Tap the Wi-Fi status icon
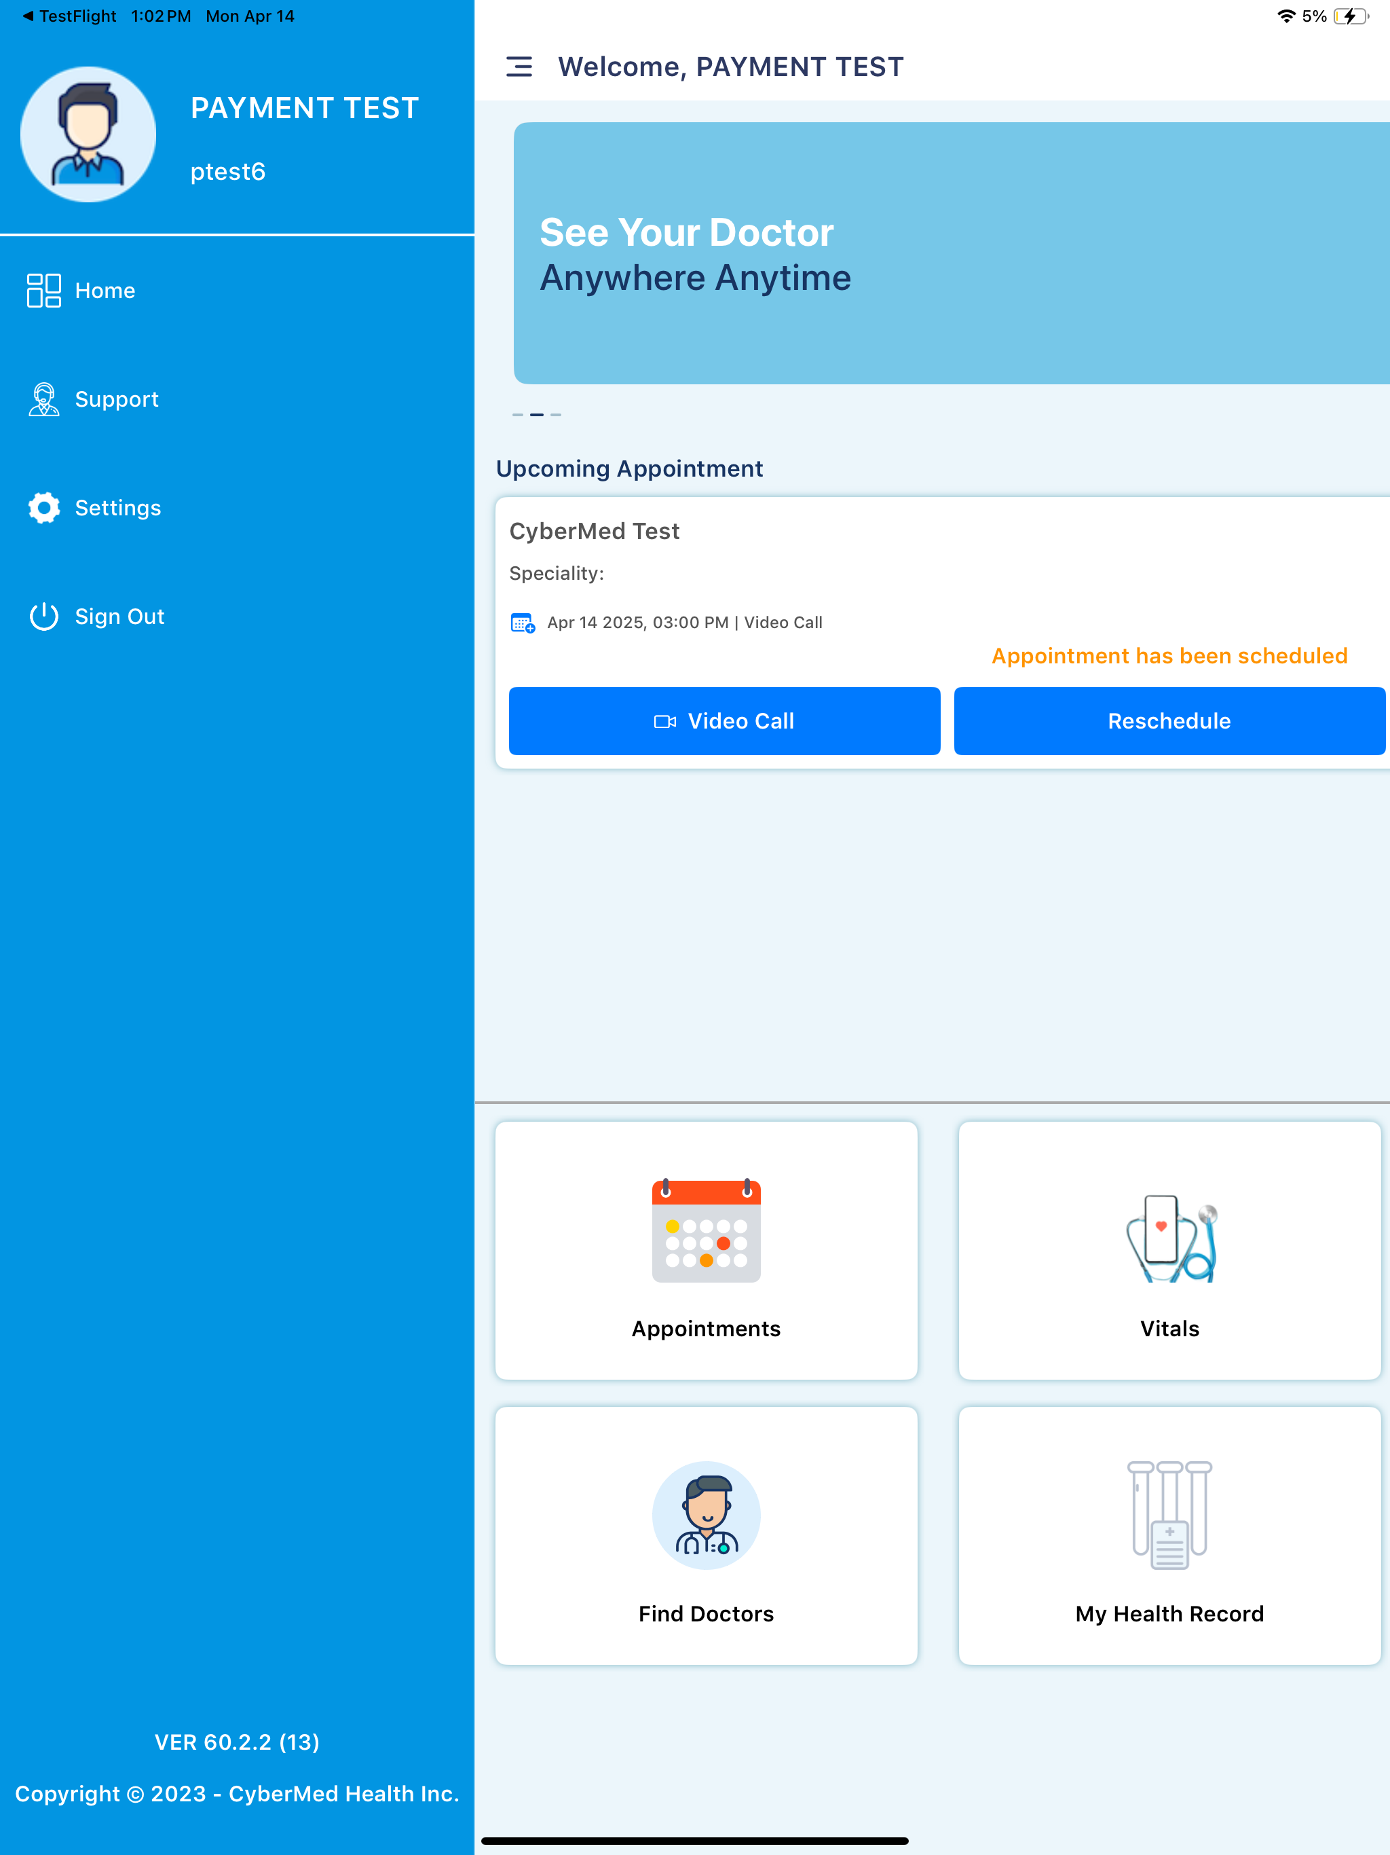This screenshot has height=1855, width=1390. click(1286, 16)
